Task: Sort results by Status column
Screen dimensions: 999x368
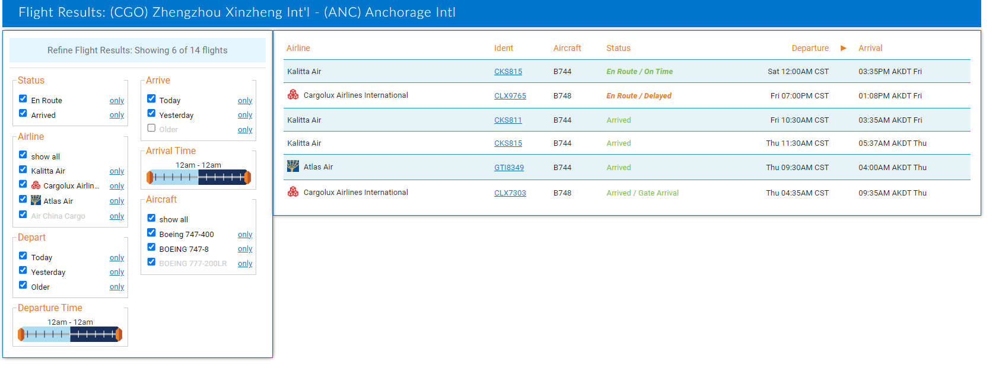Action: click(618, 48)
